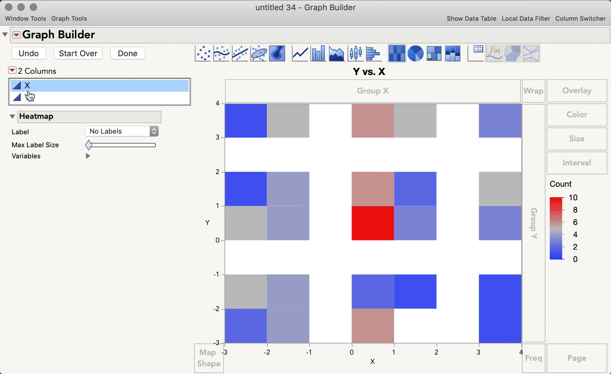Adjust the Max Label Size slider

pos(88,145)
